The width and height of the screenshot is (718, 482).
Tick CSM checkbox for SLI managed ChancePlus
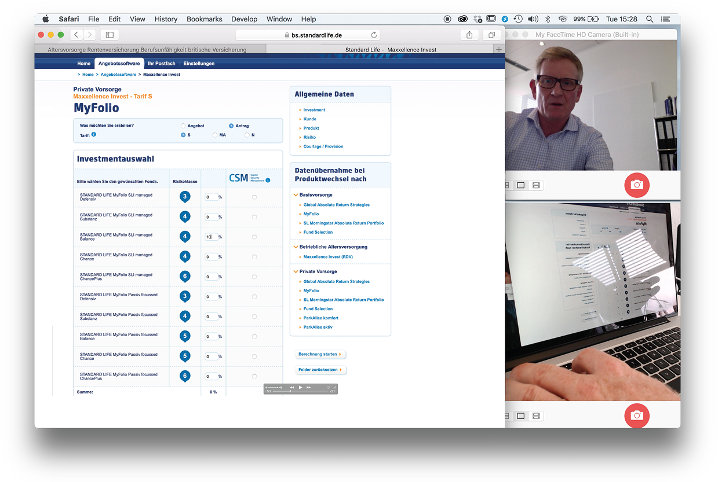[254, 277]
